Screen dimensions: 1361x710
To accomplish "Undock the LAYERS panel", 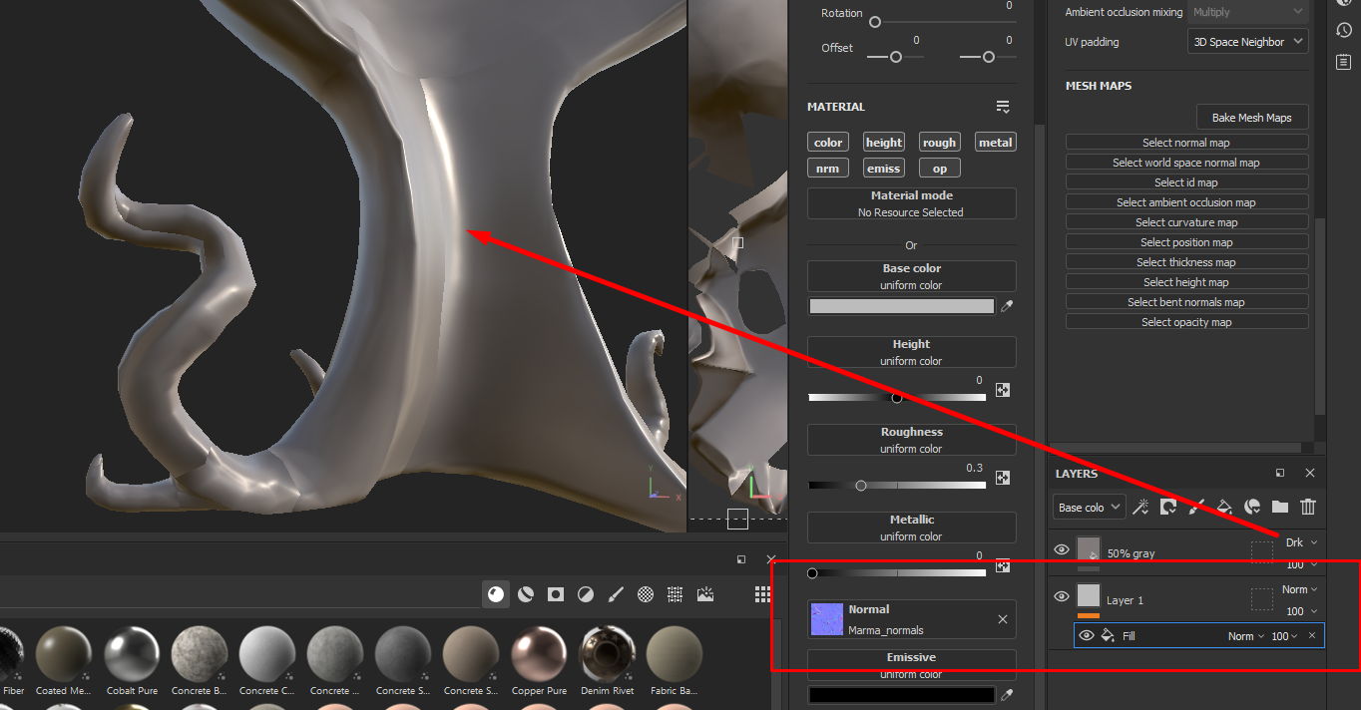I will pos(1280,473).
